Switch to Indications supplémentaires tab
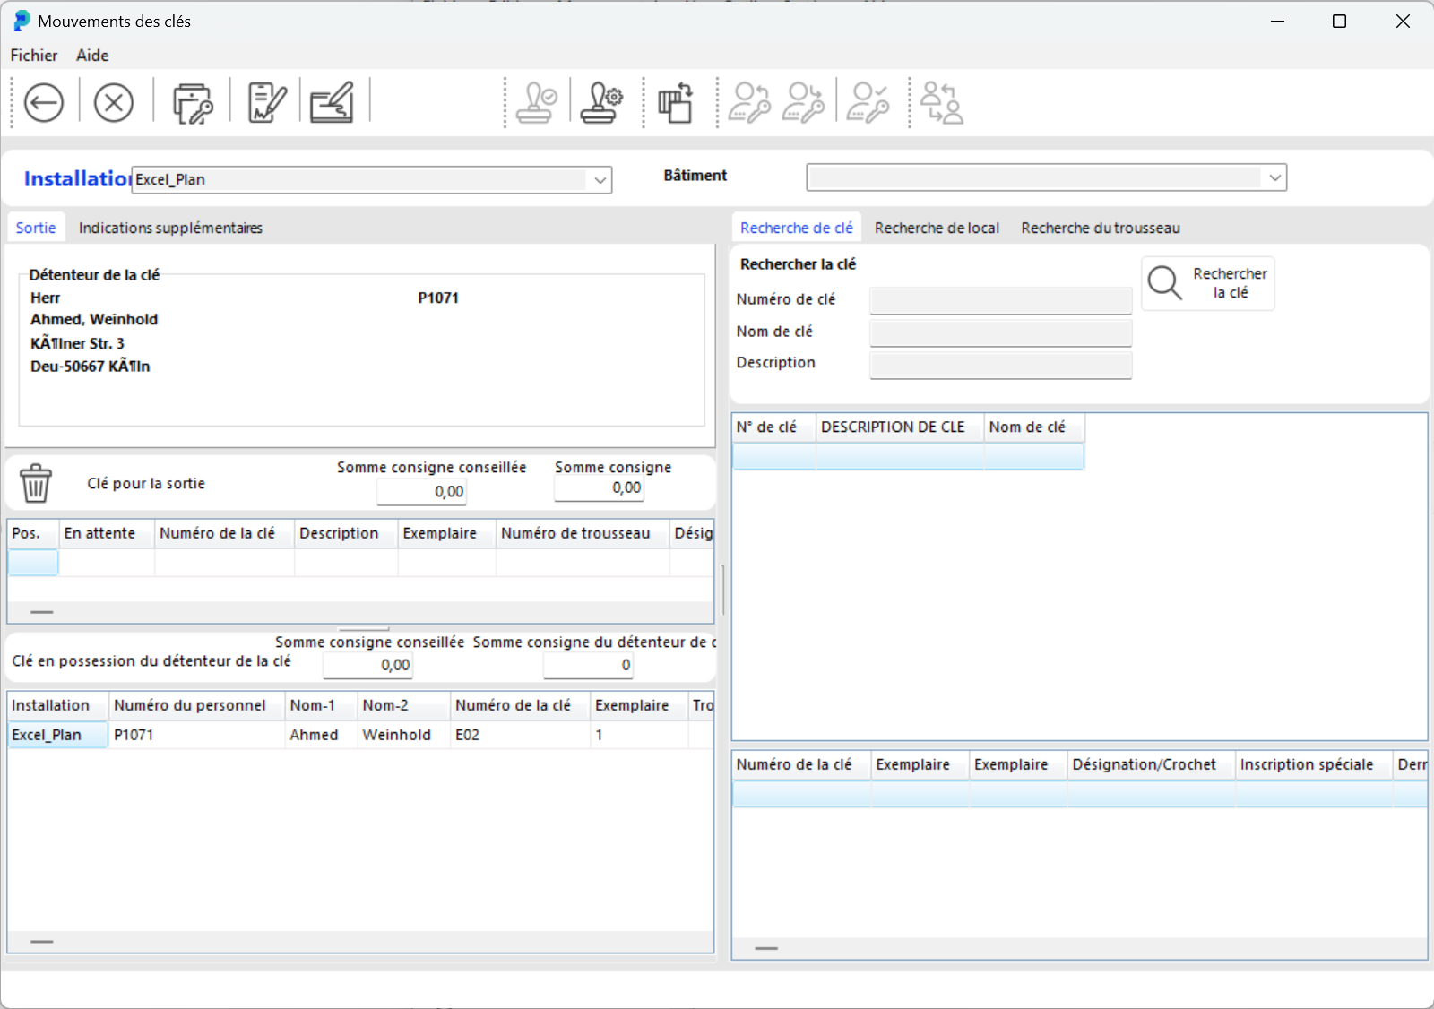Viewport: 1434px width, 1009px height. [170, 229]
